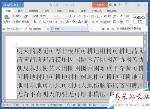Click the print icon in quick toolbar

click(17, 29)
